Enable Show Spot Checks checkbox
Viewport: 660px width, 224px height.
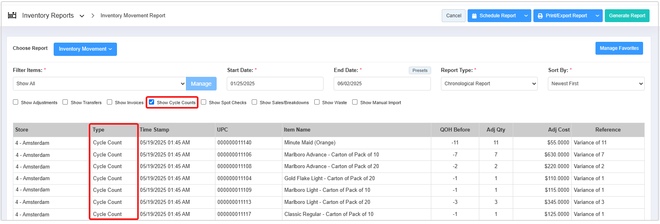coord(204,102)
